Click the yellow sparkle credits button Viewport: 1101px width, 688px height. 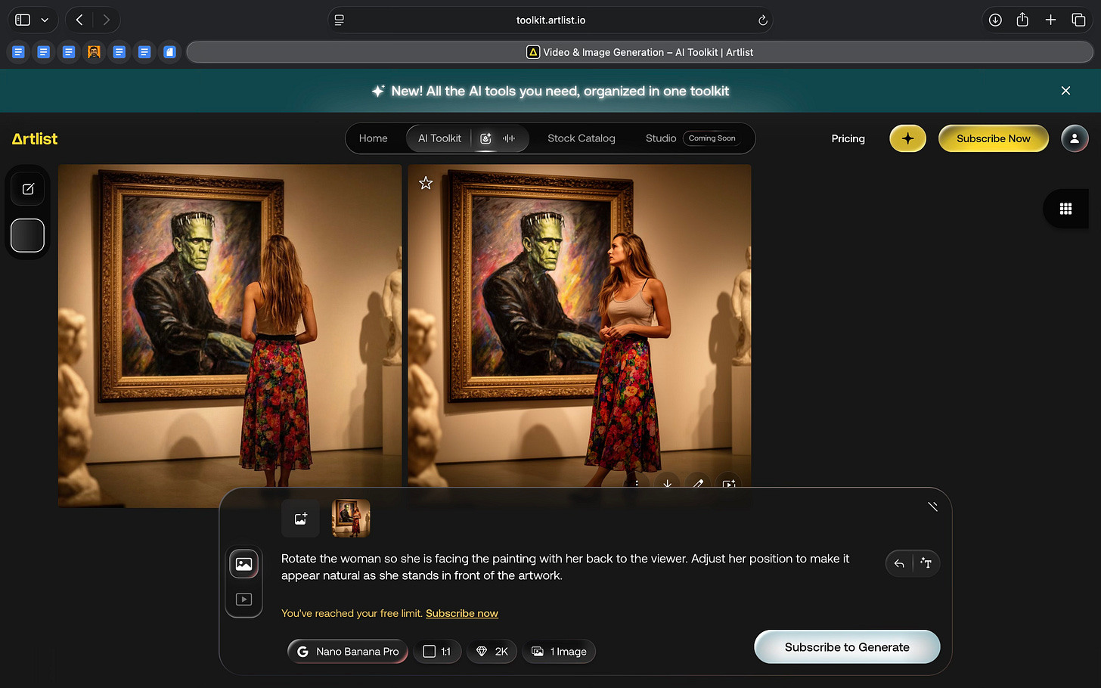tap(907, 138)
